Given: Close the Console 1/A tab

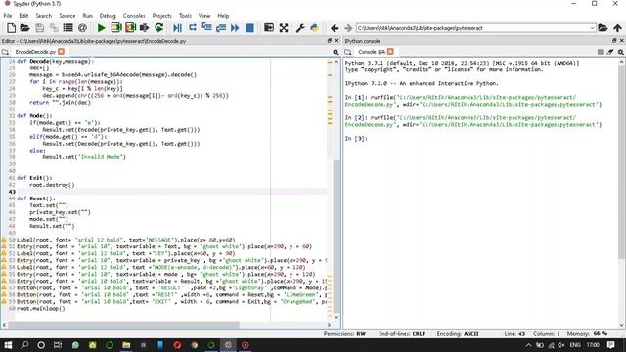Looking at the screenshot, I should click(x=390, y=52).
